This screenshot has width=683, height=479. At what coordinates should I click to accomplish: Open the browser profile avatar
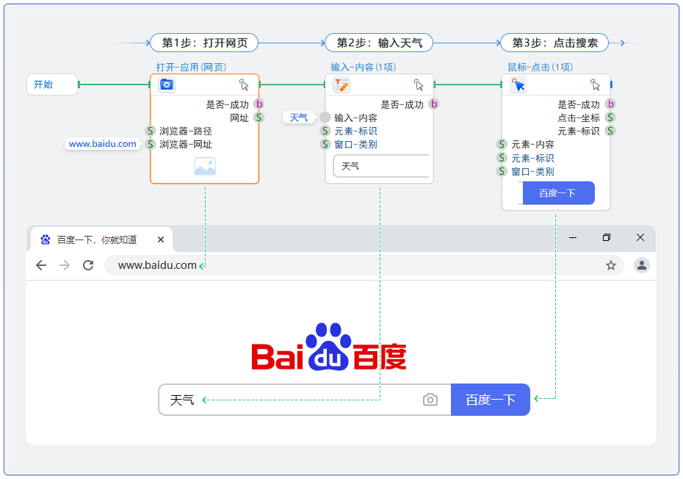(641, 265)
